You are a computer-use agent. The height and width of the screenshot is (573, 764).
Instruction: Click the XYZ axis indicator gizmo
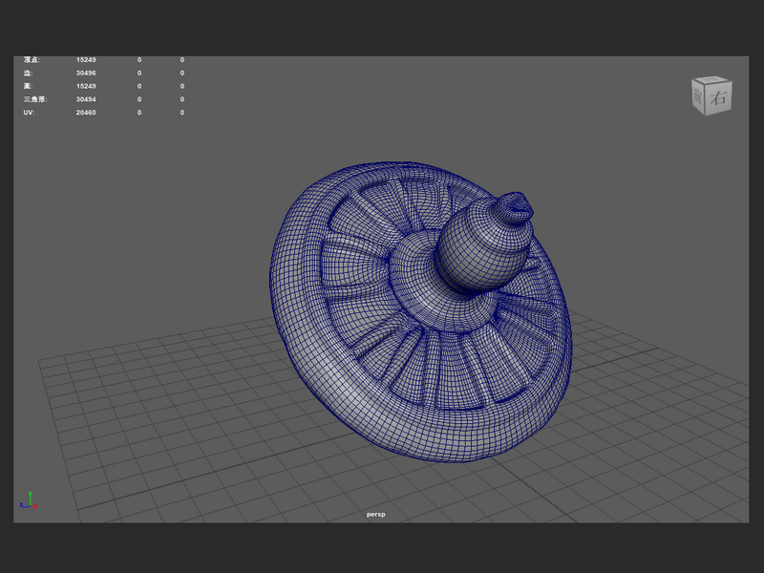(x=29, y=500)
